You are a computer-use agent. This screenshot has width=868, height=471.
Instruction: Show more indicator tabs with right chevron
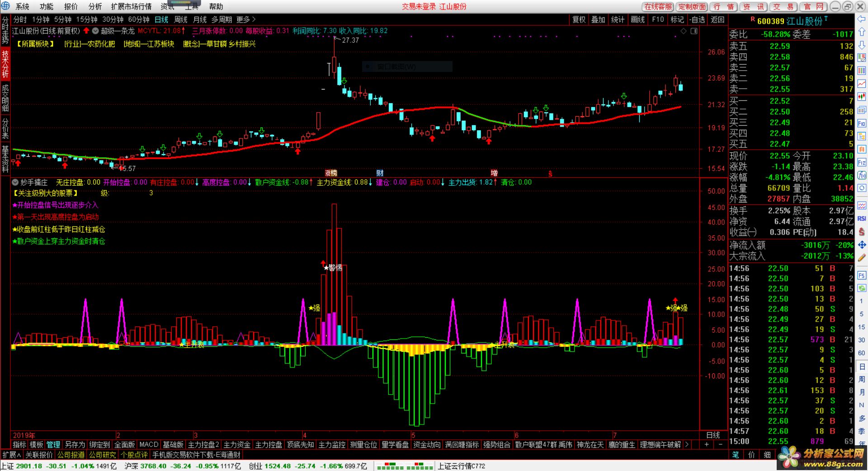pos(687,445)
